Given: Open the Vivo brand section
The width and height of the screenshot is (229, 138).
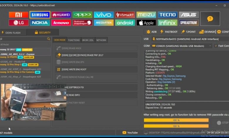Looking at the screenshot, I should [x=104, y=15].
